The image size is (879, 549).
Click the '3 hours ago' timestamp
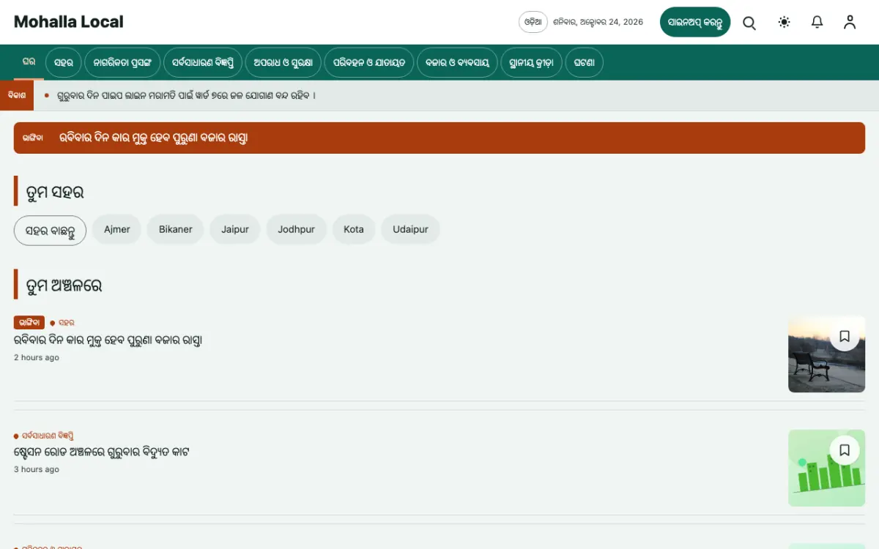[x=37, y=469]
